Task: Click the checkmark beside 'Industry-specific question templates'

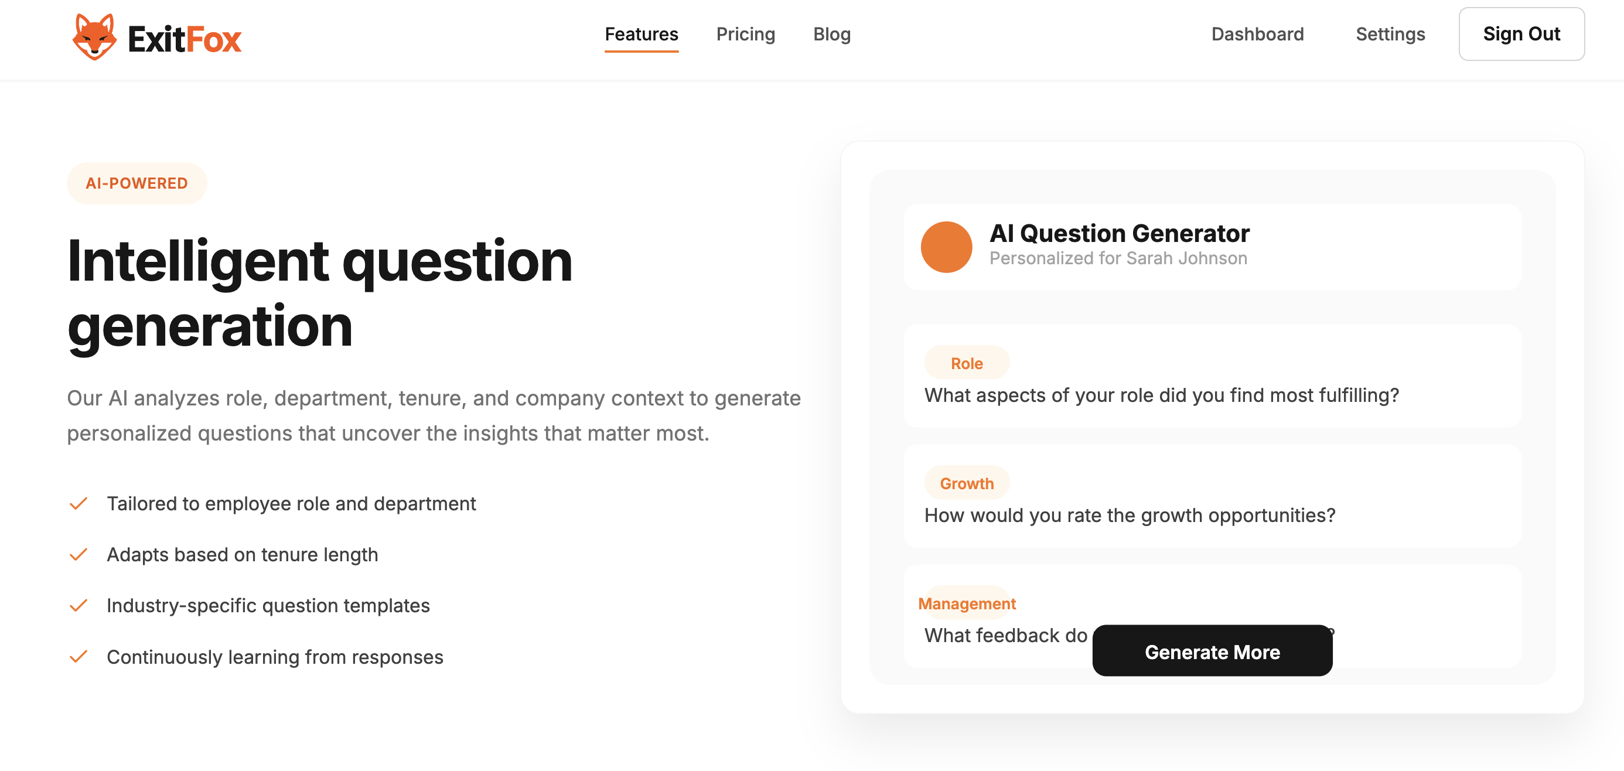Action: [79, 605]
